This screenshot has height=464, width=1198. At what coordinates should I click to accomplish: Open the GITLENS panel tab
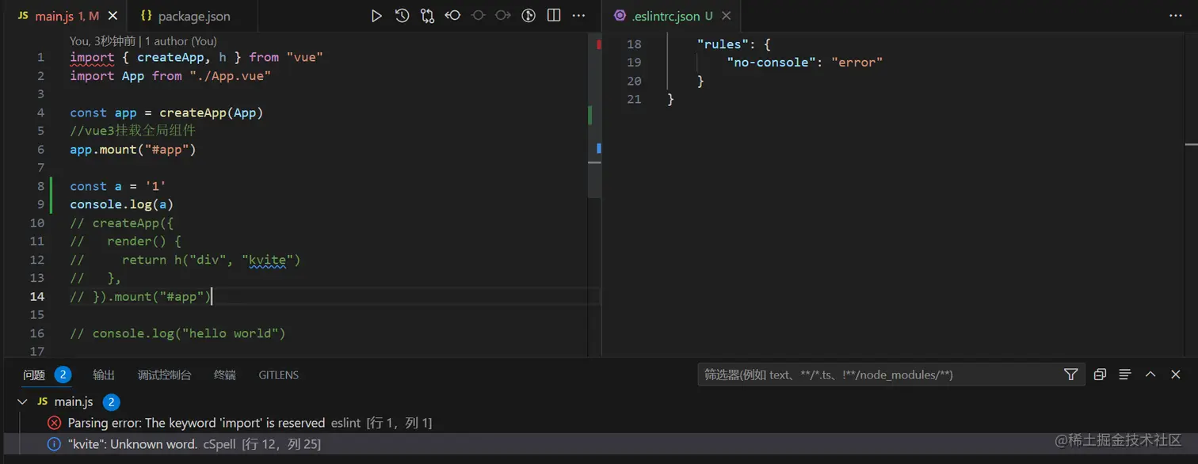[x=279, y=375]
